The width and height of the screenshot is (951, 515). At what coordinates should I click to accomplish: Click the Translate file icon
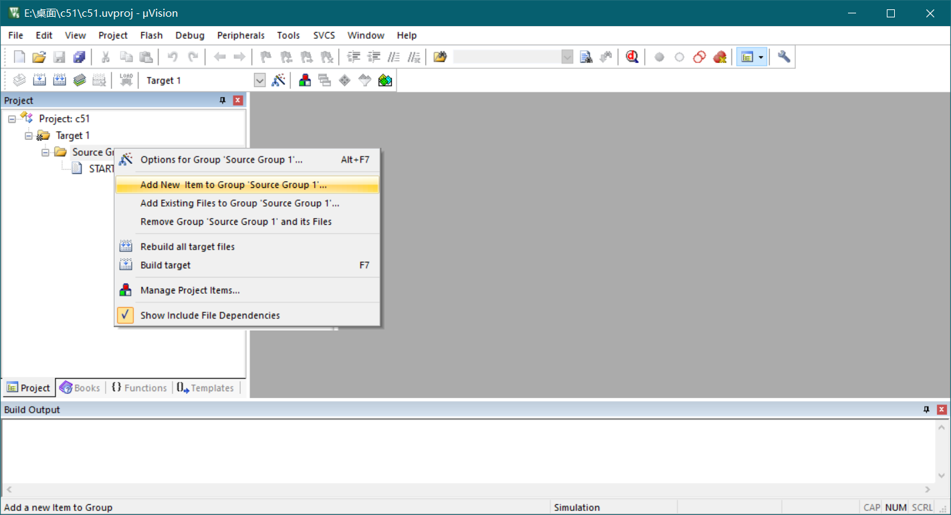19,80
